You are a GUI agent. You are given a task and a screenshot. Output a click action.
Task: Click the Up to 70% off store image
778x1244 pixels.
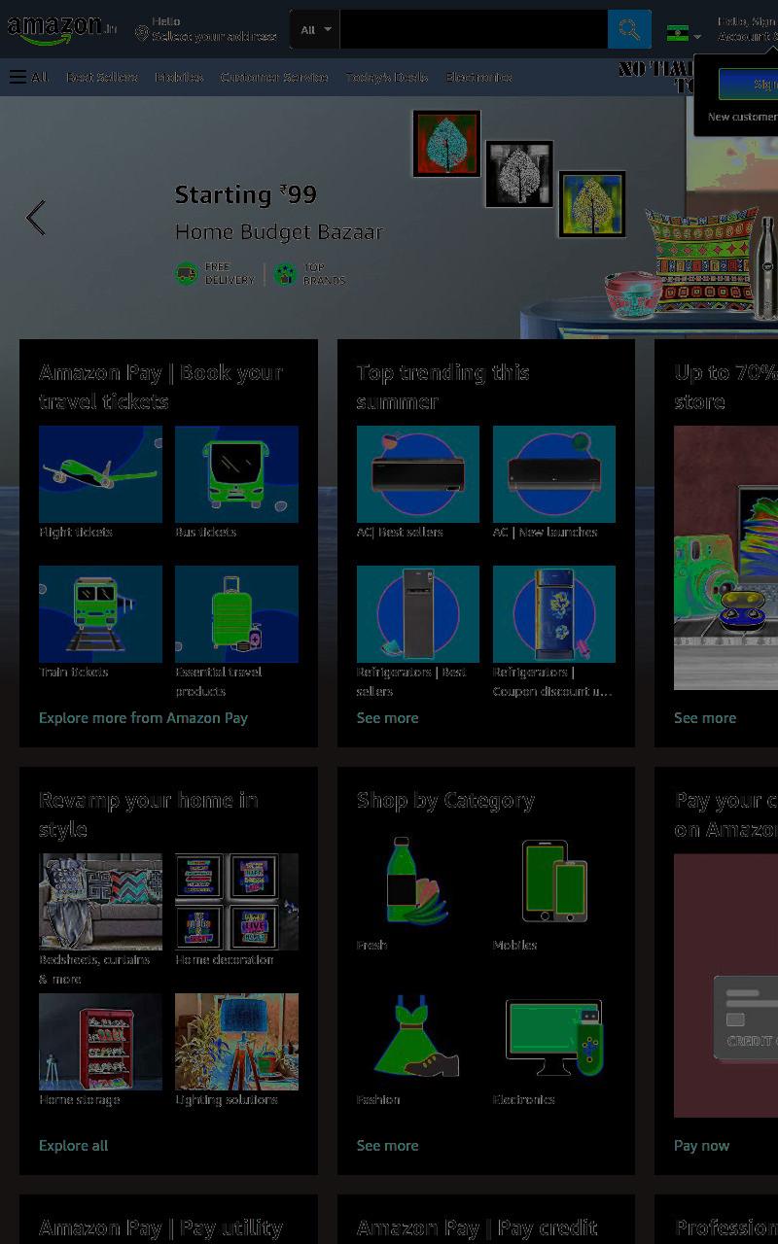[x=726, y=558]
